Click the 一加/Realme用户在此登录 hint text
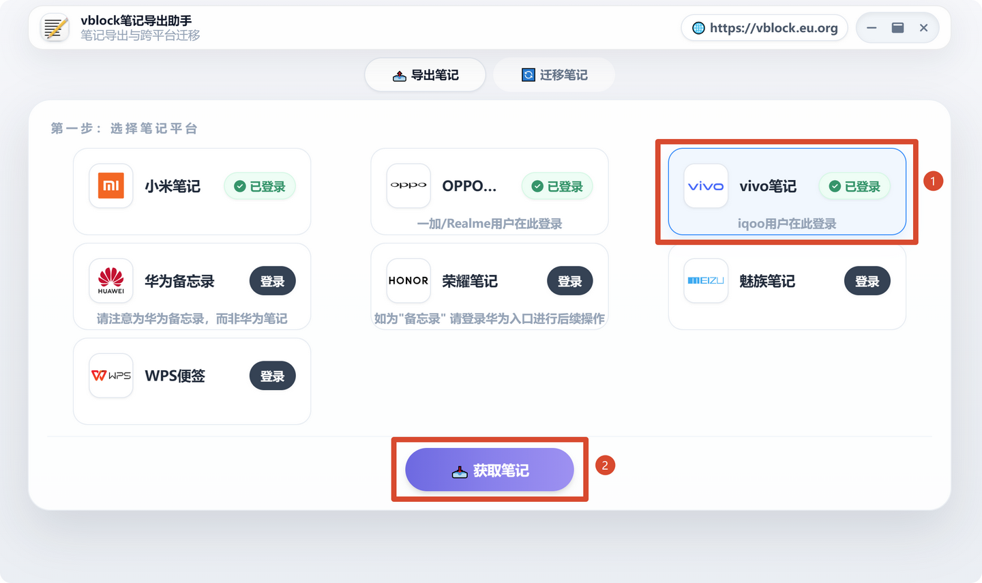This screenshot has height=583, width=982. (490, 224)
